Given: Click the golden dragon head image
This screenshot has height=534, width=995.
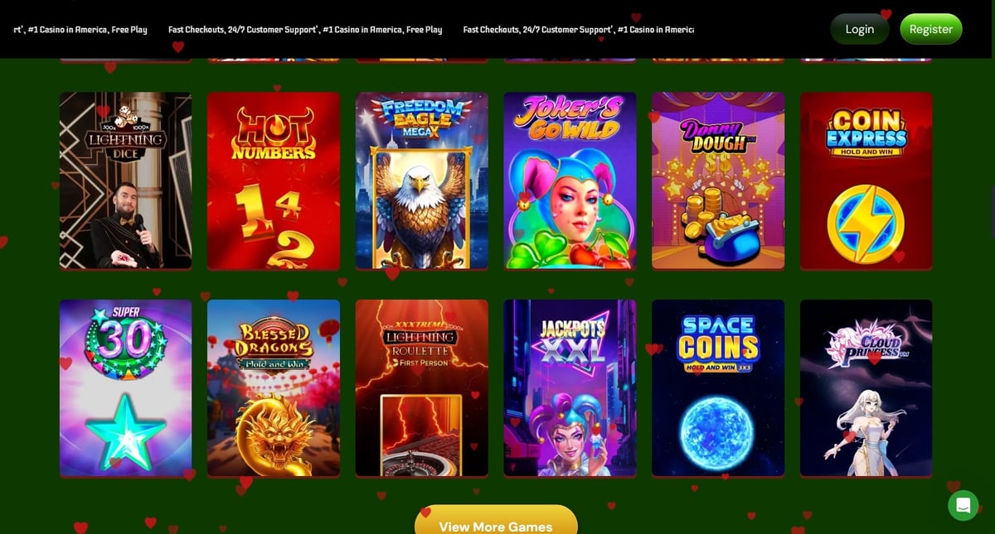Looking at the screenshot, I should (273, 434).
